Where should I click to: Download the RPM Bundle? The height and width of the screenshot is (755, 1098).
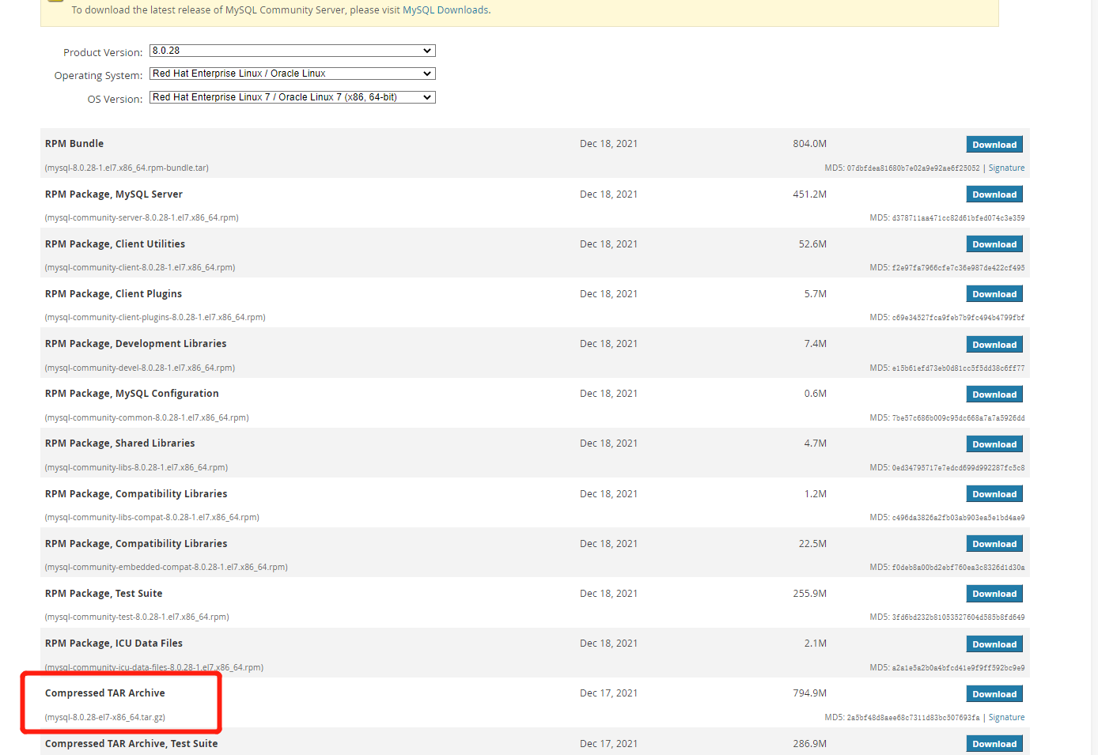click(x=994, y=145)
